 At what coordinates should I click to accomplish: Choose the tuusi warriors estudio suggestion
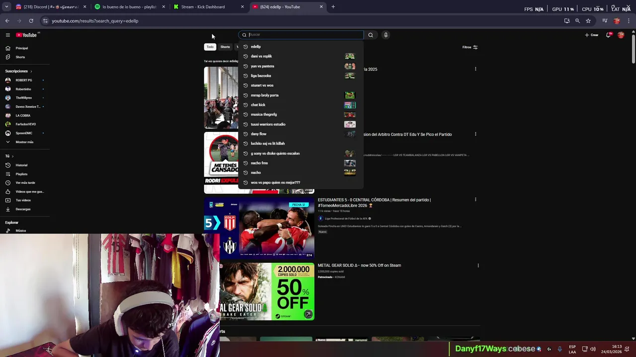tap(301, 124)
